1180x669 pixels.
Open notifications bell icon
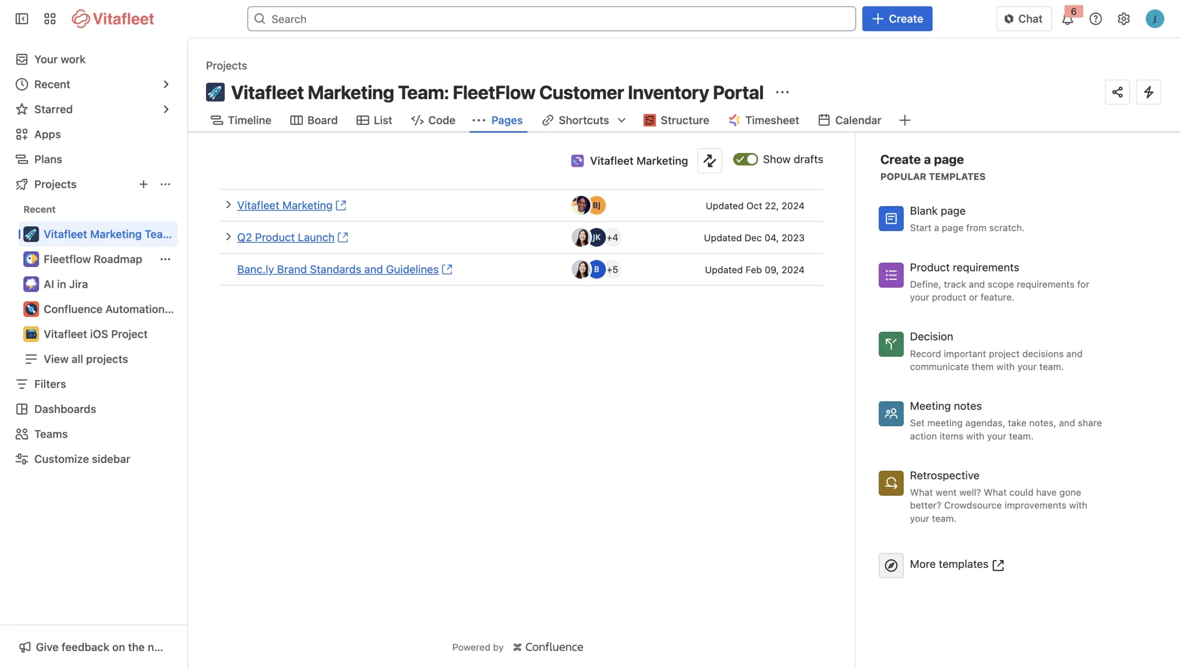1068,19
